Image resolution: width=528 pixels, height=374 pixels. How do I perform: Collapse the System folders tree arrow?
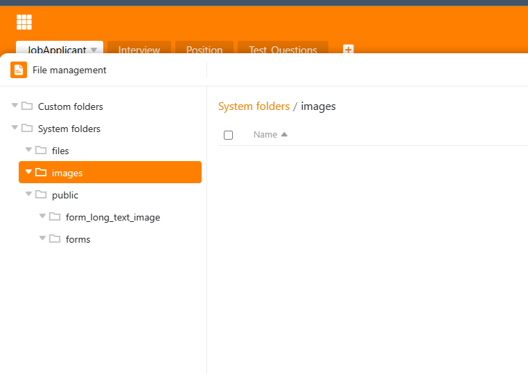click(15, 128)
